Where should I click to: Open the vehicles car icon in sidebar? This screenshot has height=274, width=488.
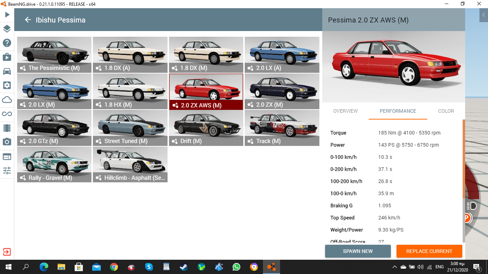pos(7,71)
